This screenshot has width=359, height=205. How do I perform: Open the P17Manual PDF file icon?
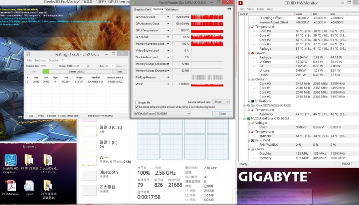coord(11,188)
